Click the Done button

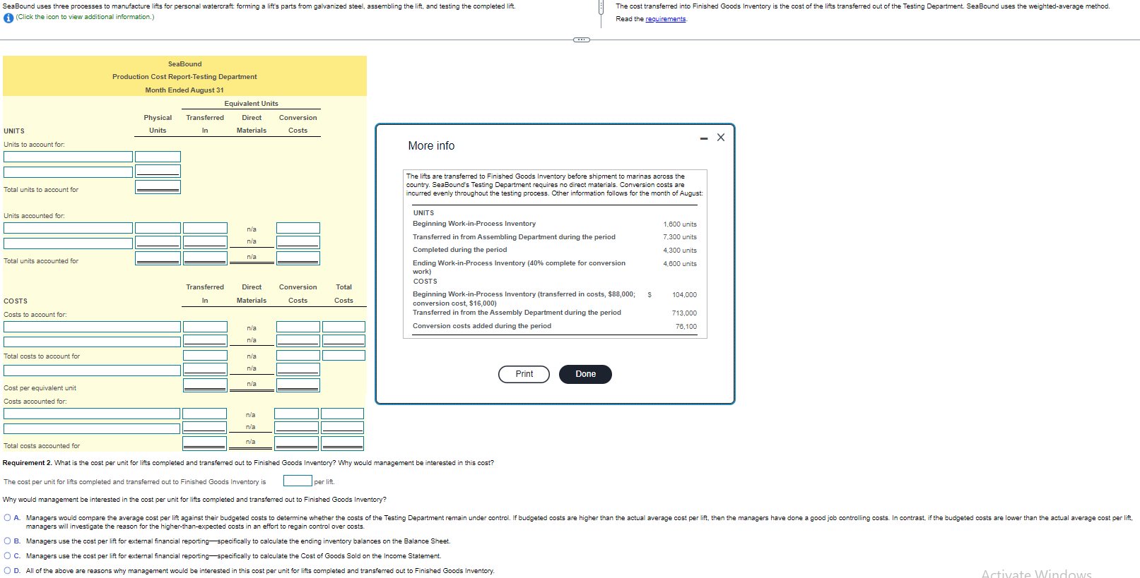point(585,374)
